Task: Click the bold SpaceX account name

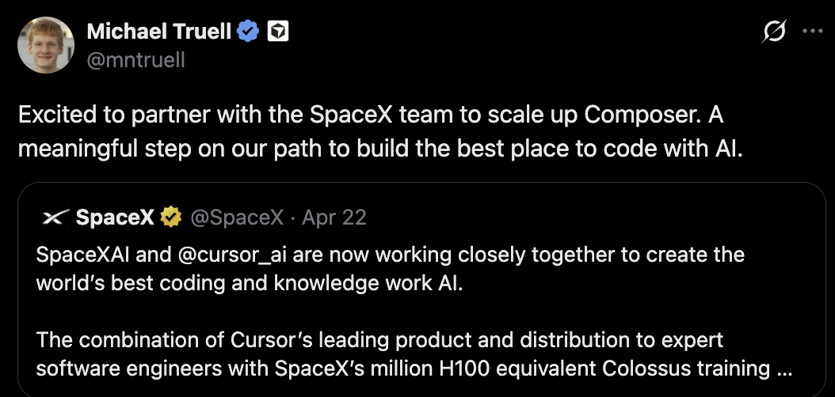Action: [114, 217]
